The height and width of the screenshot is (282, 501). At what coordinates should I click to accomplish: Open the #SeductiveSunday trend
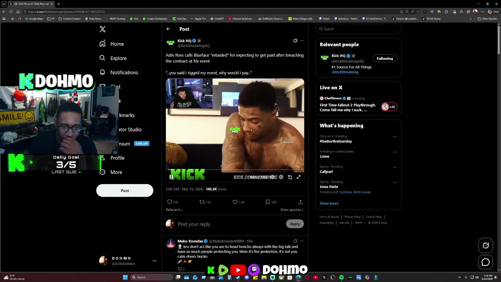(x=336, y=141)
